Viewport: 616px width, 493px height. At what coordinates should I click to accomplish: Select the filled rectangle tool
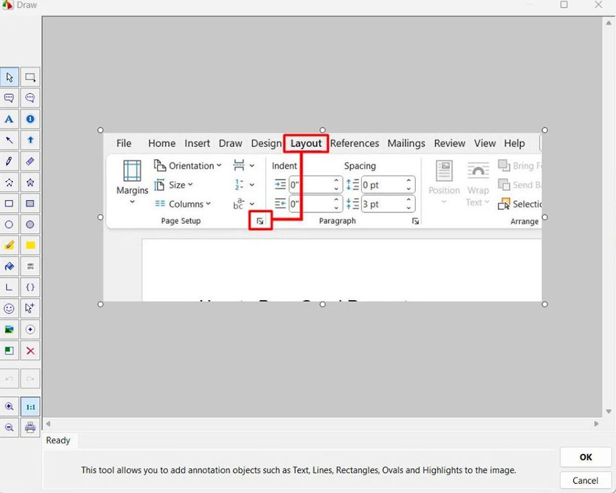[30, 203]
